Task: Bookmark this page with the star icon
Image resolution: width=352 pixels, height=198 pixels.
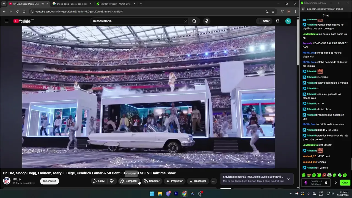Action: point(273,12)
